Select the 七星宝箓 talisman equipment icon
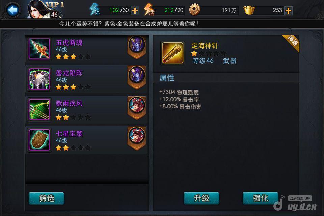 click(x=39, y=140)
